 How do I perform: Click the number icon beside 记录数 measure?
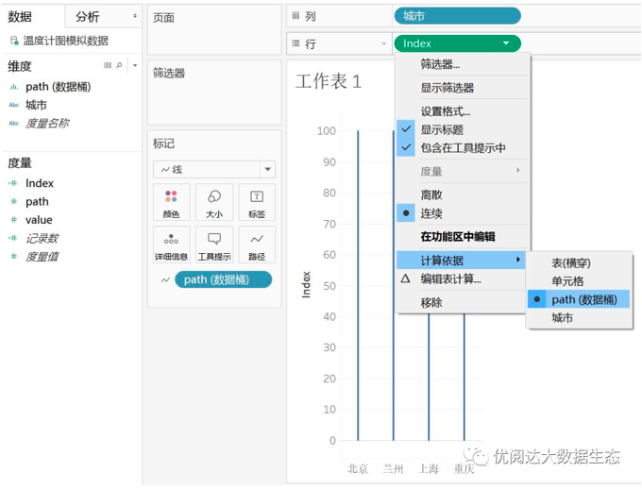click(x=13, y=238)
